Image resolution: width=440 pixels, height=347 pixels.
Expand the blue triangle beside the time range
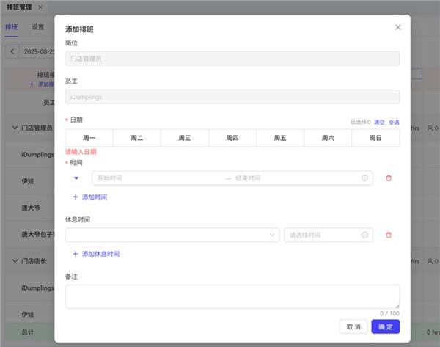click(76, 178)
